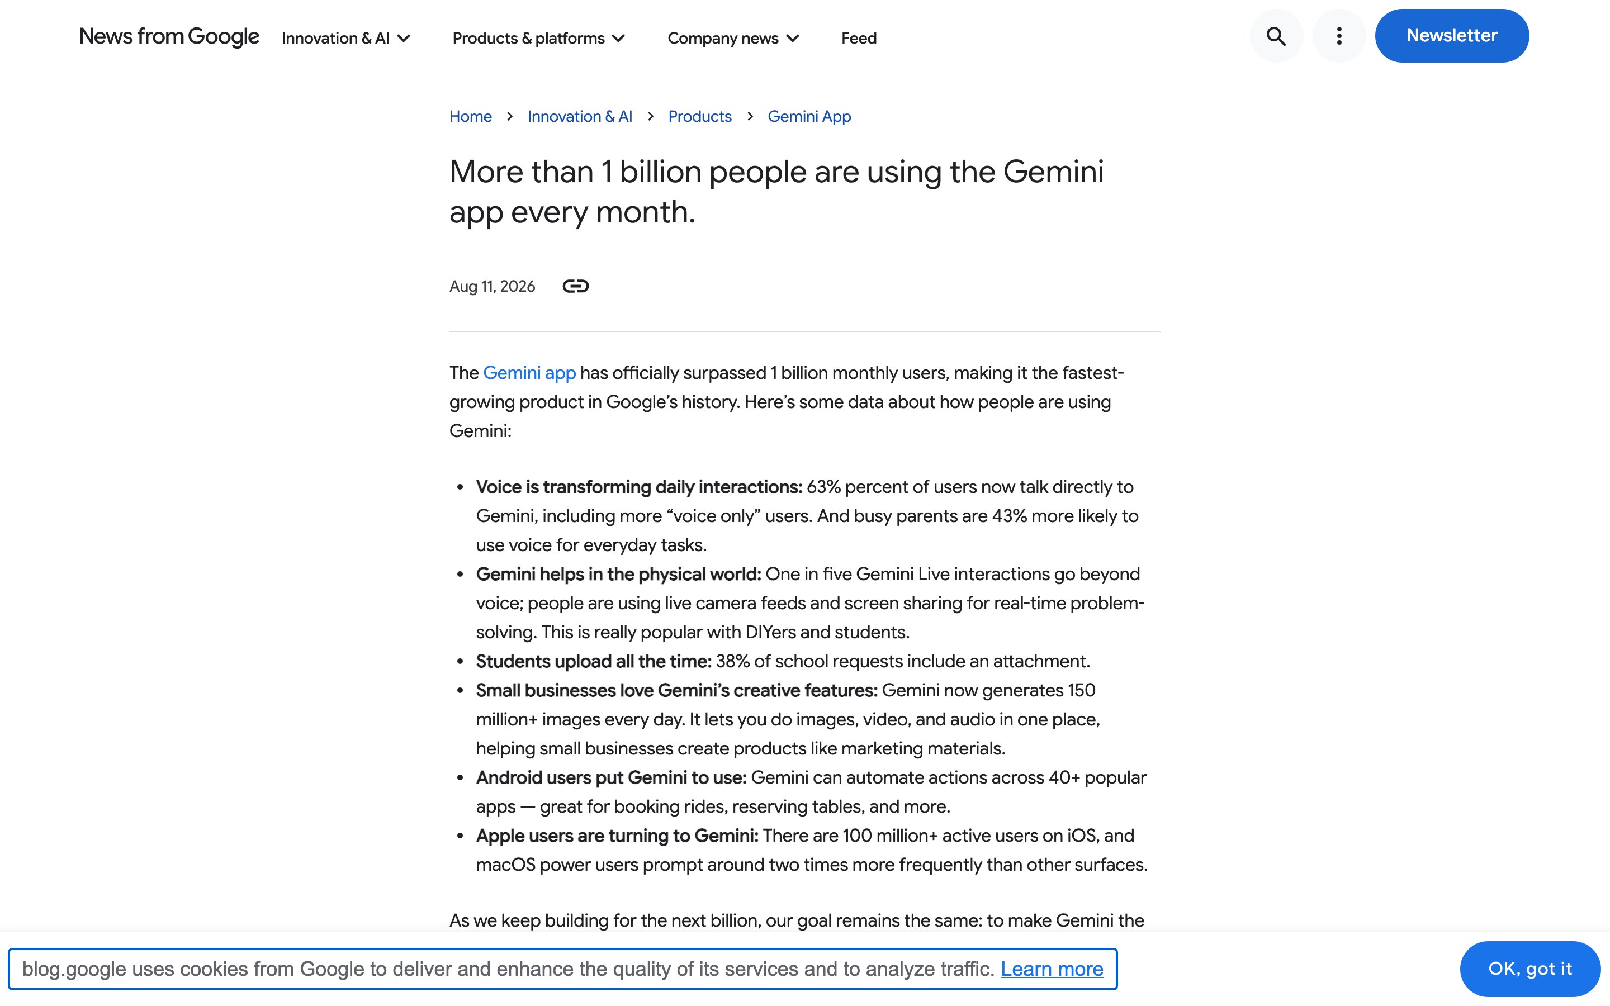Open the Gemini App breadcrumb link
Viewport: 1610px width, 1006px height.
[x=809, y=116]
